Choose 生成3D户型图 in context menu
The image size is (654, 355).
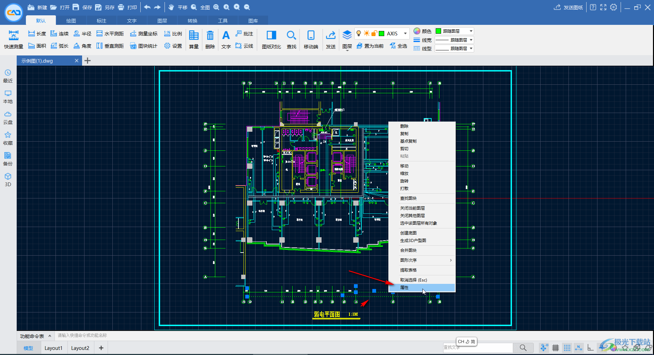(422, 241)
